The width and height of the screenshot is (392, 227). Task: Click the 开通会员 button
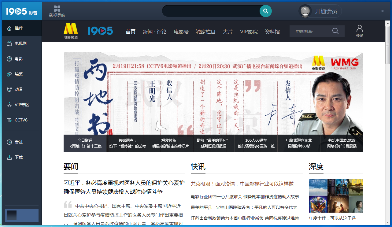point(326,11)
